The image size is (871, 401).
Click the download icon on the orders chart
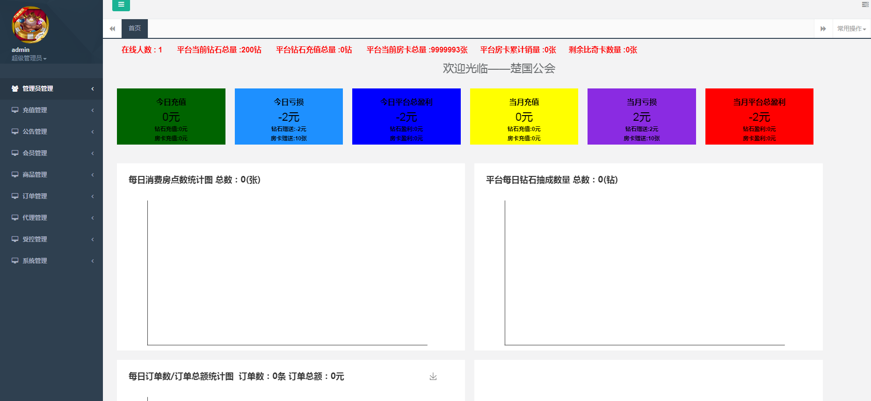(433, 377)
